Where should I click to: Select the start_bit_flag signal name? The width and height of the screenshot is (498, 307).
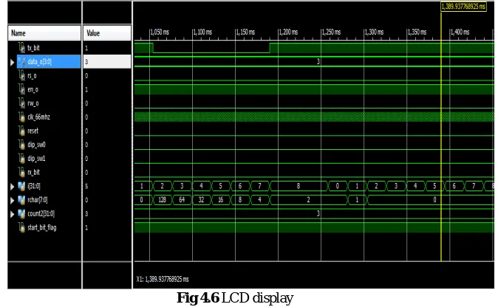[x=42, y=227]
